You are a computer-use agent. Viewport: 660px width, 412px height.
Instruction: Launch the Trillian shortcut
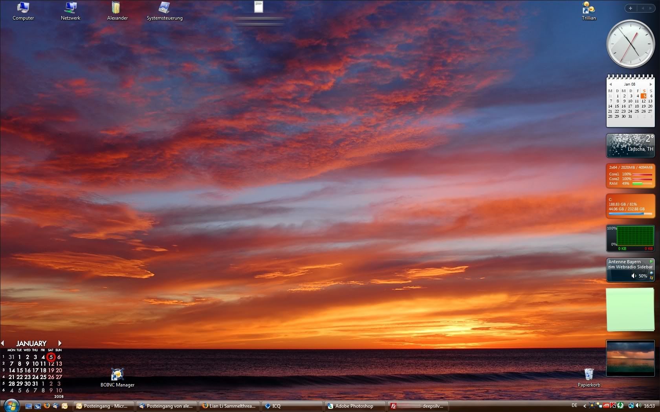coord(588,11)
